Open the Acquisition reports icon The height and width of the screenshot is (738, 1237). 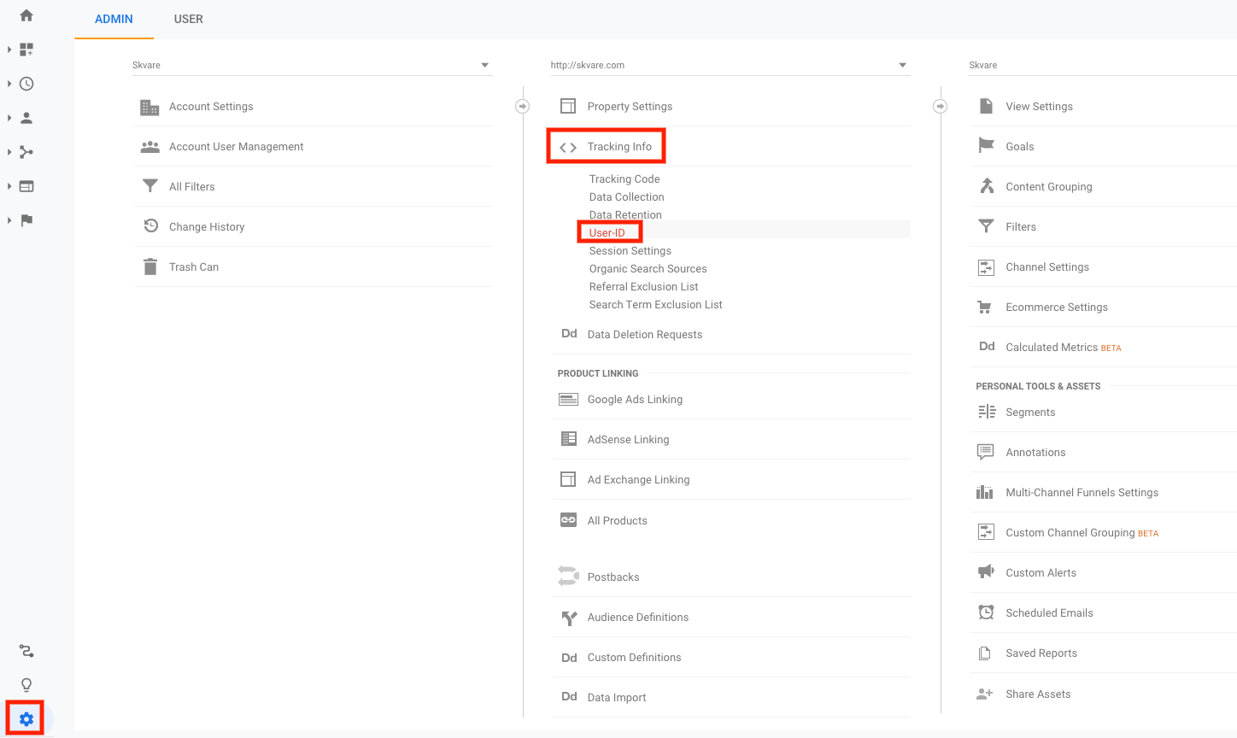[x=25, y=151]
